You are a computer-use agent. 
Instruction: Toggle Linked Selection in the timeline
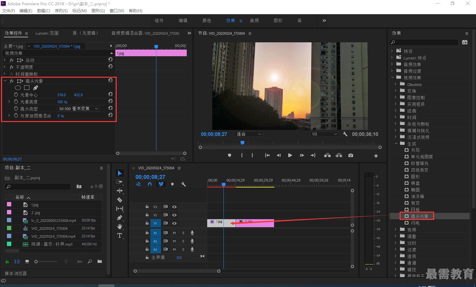[x=161, y=184]
